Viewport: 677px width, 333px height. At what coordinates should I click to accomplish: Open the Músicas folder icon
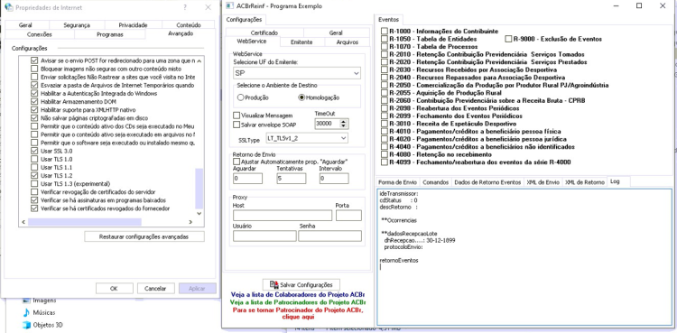[x=26, y=312]
